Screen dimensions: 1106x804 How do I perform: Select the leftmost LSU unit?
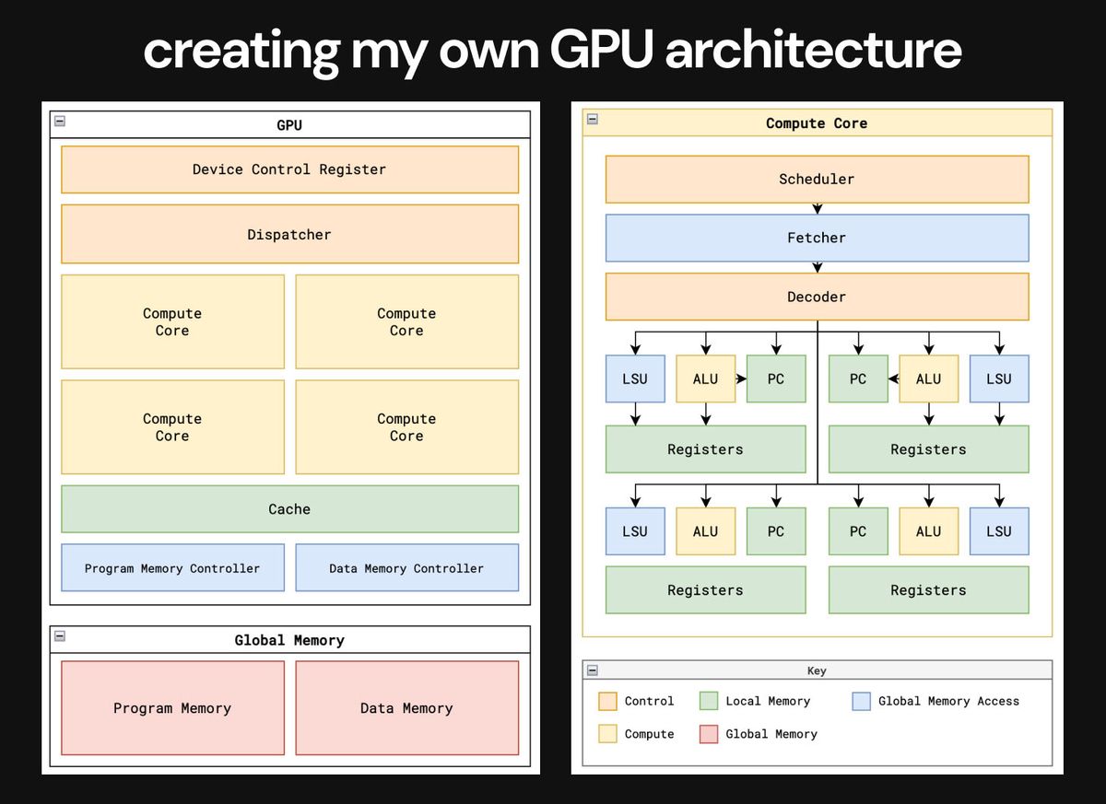[x=635, y=379]
